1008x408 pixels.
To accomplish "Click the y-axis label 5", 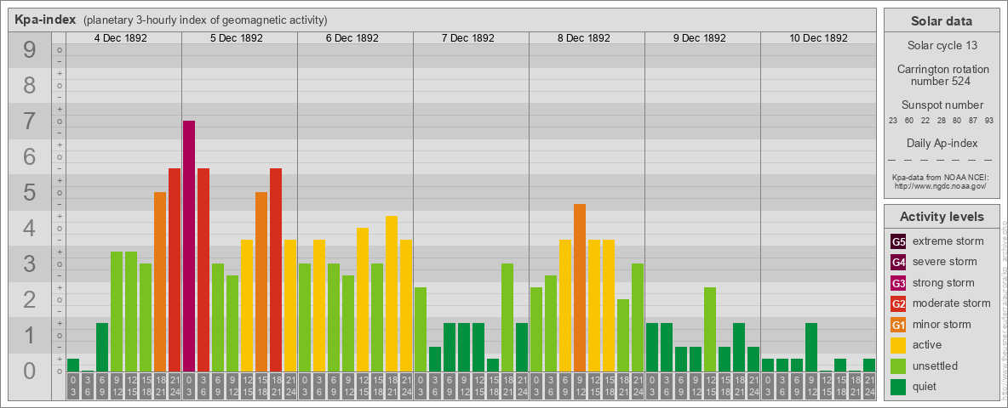I will (x=30, y=192).
